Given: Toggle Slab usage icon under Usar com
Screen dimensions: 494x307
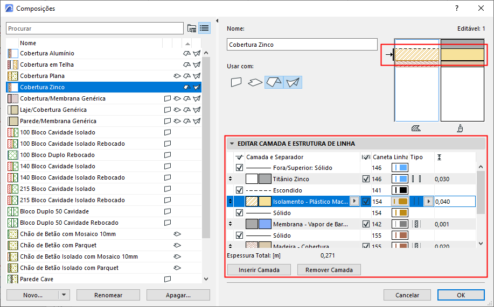Looking at the screenshot, I should pyautogui.click(x=255, y=82).
